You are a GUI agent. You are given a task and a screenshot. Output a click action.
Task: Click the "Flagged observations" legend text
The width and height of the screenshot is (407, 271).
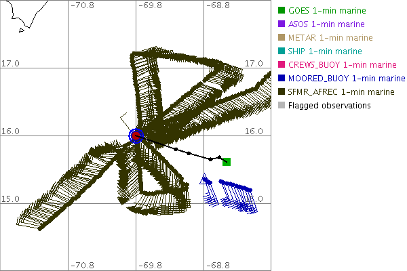tap(329, 106)
